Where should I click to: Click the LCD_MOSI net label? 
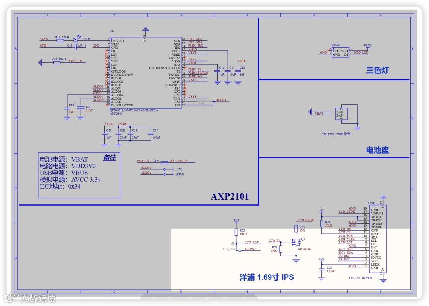coord(346,239)
